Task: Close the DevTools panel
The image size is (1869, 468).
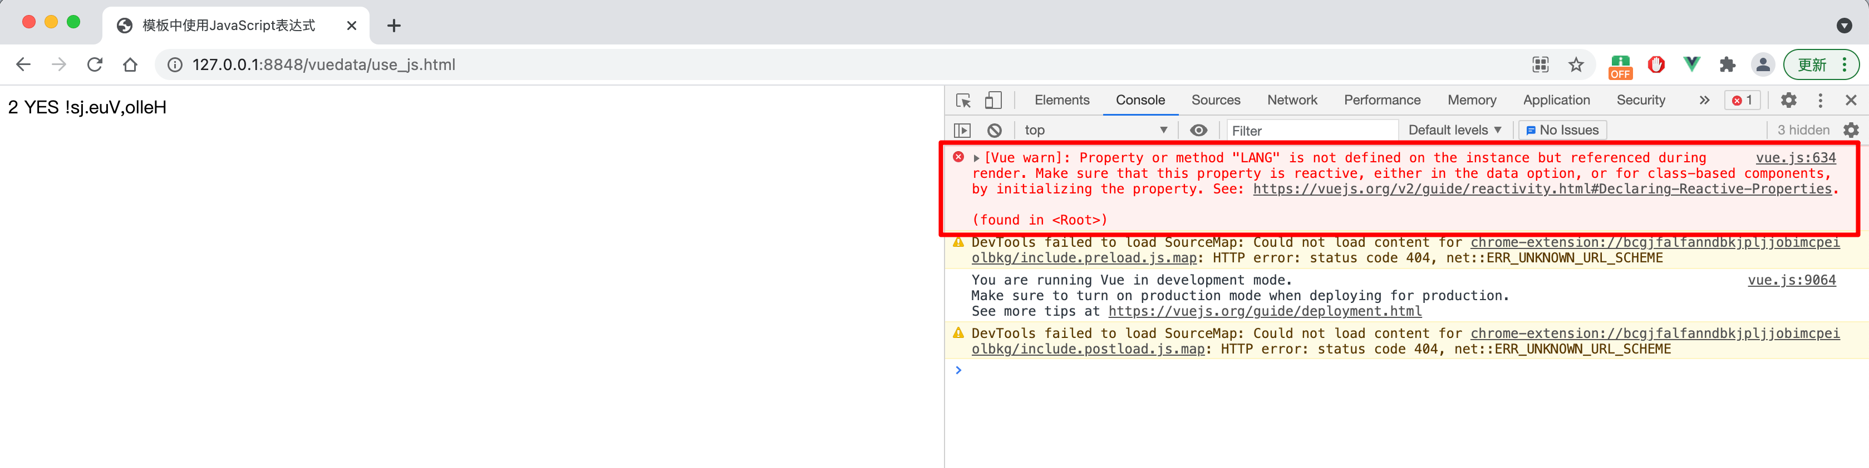Action: point(1851,100)
